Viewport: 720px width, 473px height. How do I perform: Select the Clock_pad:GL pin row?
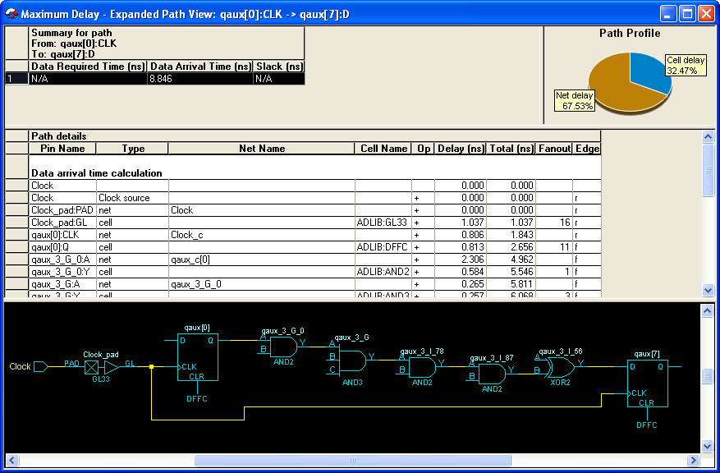click(315, 223)
